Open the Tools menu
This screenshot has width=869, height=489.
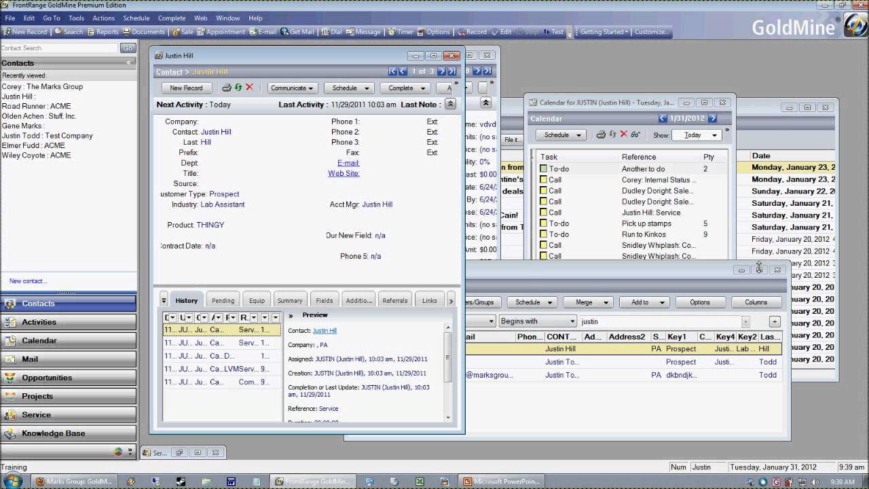[x=76, y=18]
